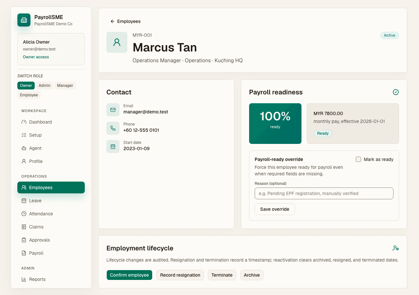Click the Payroll-ready override heading
This screenshot has height=295, width=419.
tap(279, 159)
